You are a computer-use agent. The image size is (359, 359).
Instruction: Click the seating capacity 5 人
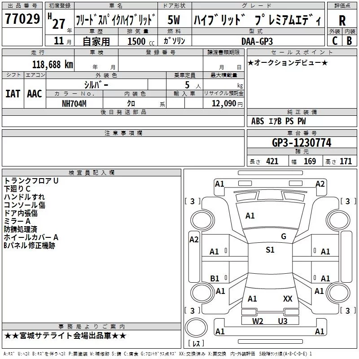click(193, 85)
